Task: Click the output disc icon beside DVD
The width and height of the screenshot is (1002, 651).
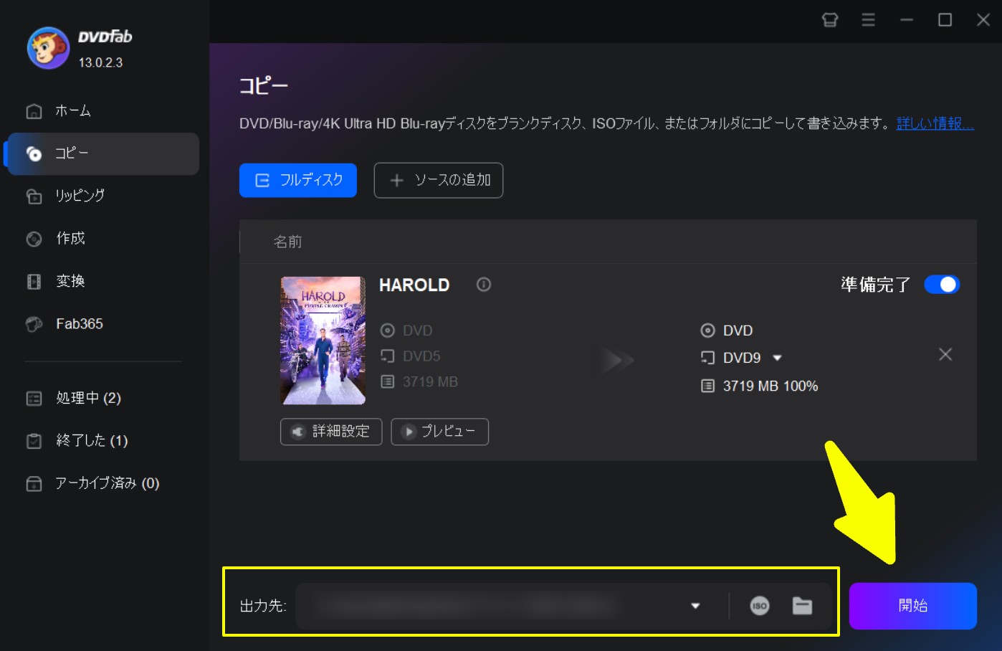Action: 707,331
